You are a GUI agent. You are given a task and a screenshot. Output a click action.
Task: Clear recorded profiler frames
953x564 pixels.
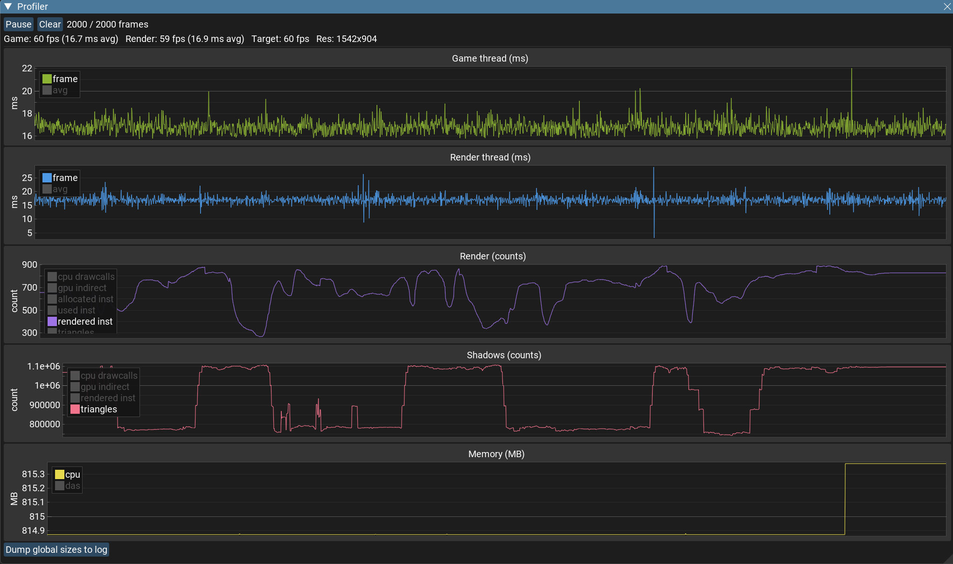click(50, 24)
